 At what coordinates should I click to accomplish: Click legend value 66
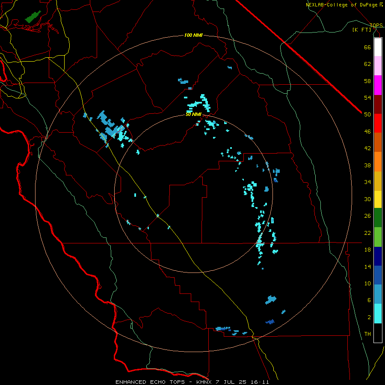click(367, 47)
